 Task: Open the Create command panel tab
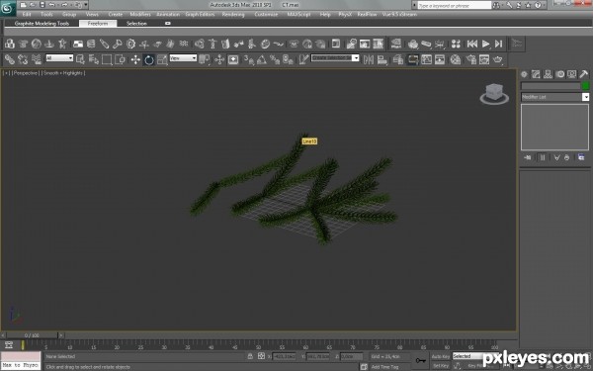pyautogui.click(x=524, y=74)
